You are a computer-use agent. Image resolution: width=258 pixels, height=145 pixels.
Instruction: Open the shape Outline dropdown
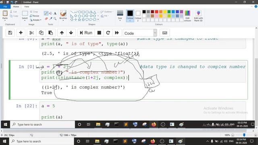[107, 12]
